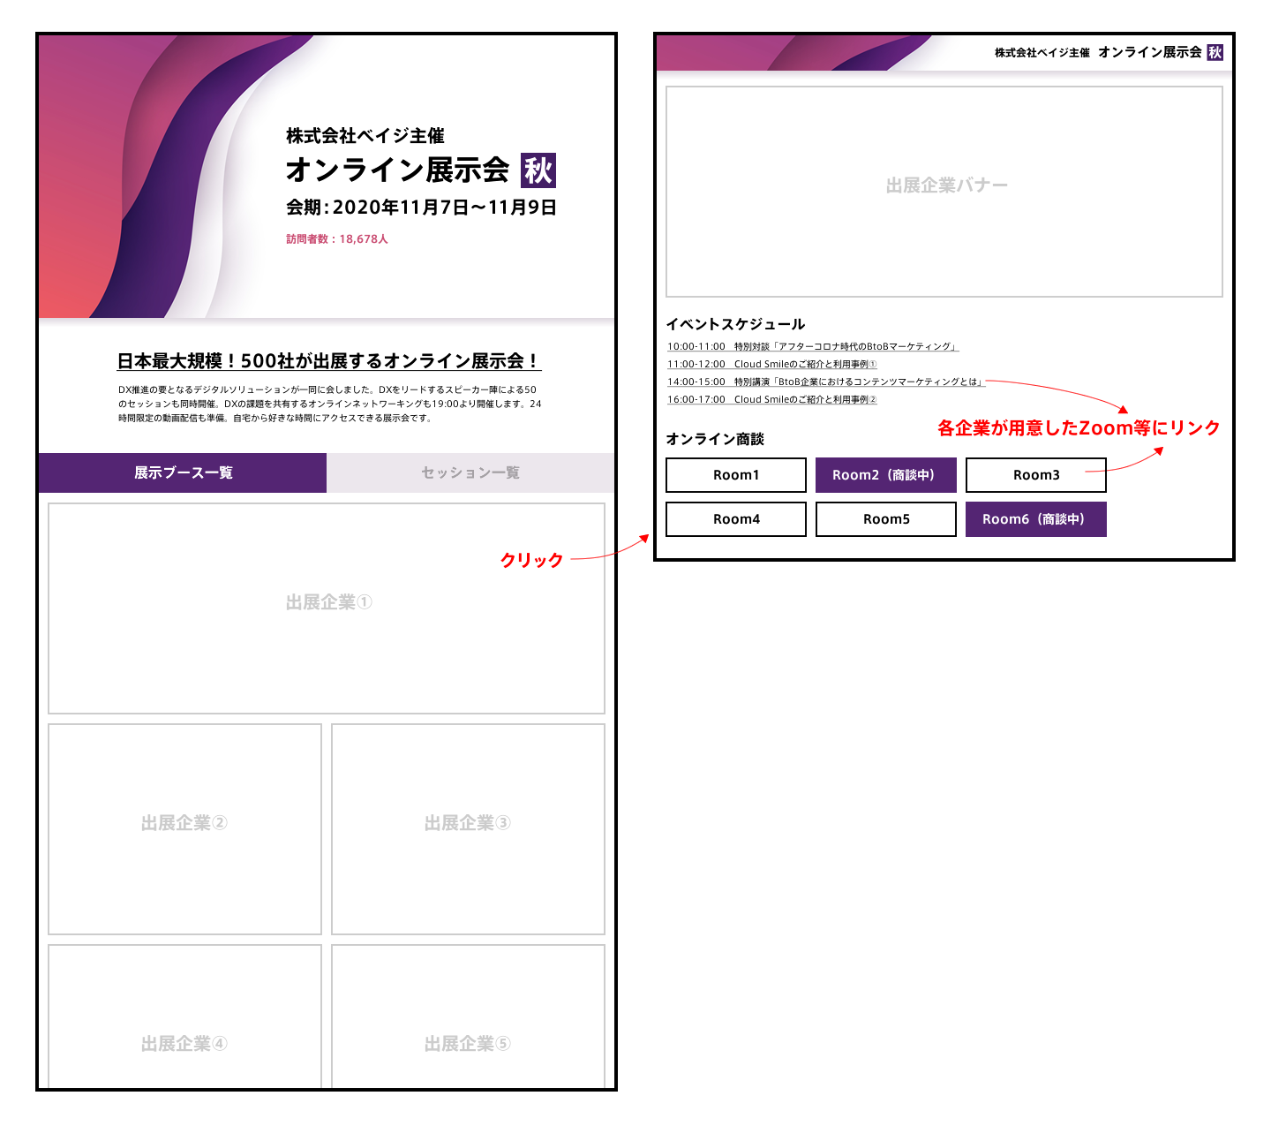Click the large 秋 badge in hero title
The height and width of the screenshot is (1126, 1271).
538,170
